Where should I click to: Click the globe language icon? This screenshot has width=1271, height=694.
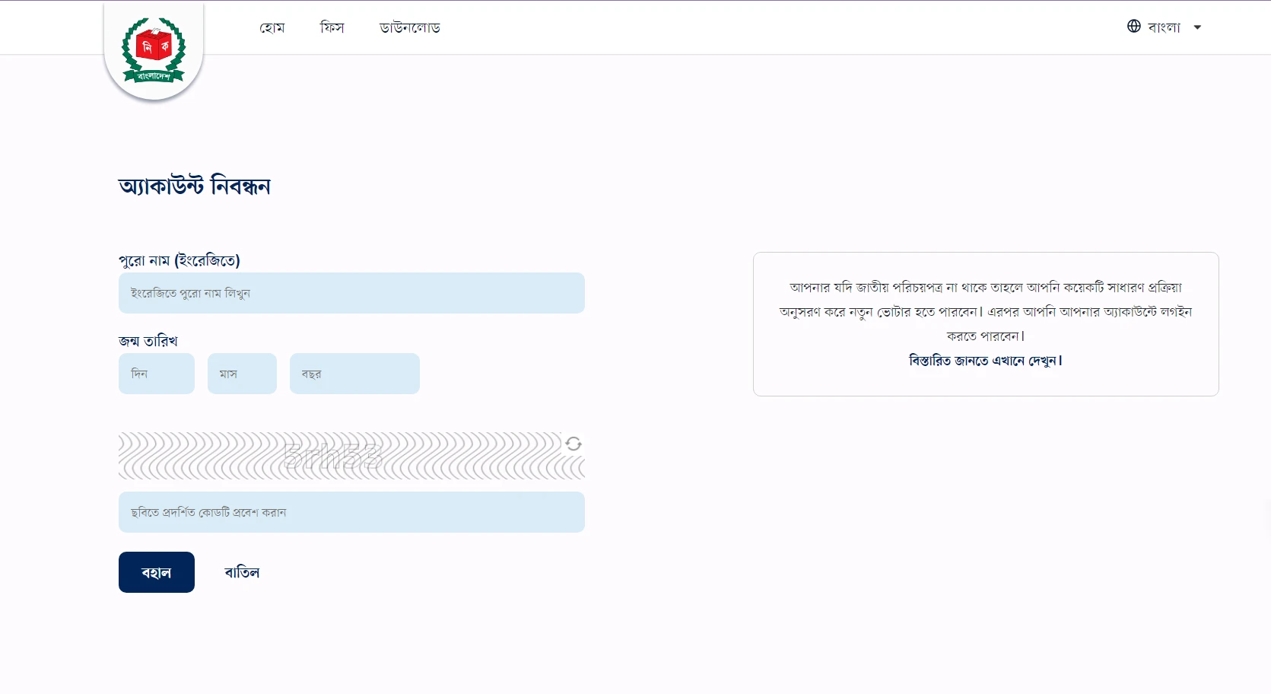point(1133,25)
